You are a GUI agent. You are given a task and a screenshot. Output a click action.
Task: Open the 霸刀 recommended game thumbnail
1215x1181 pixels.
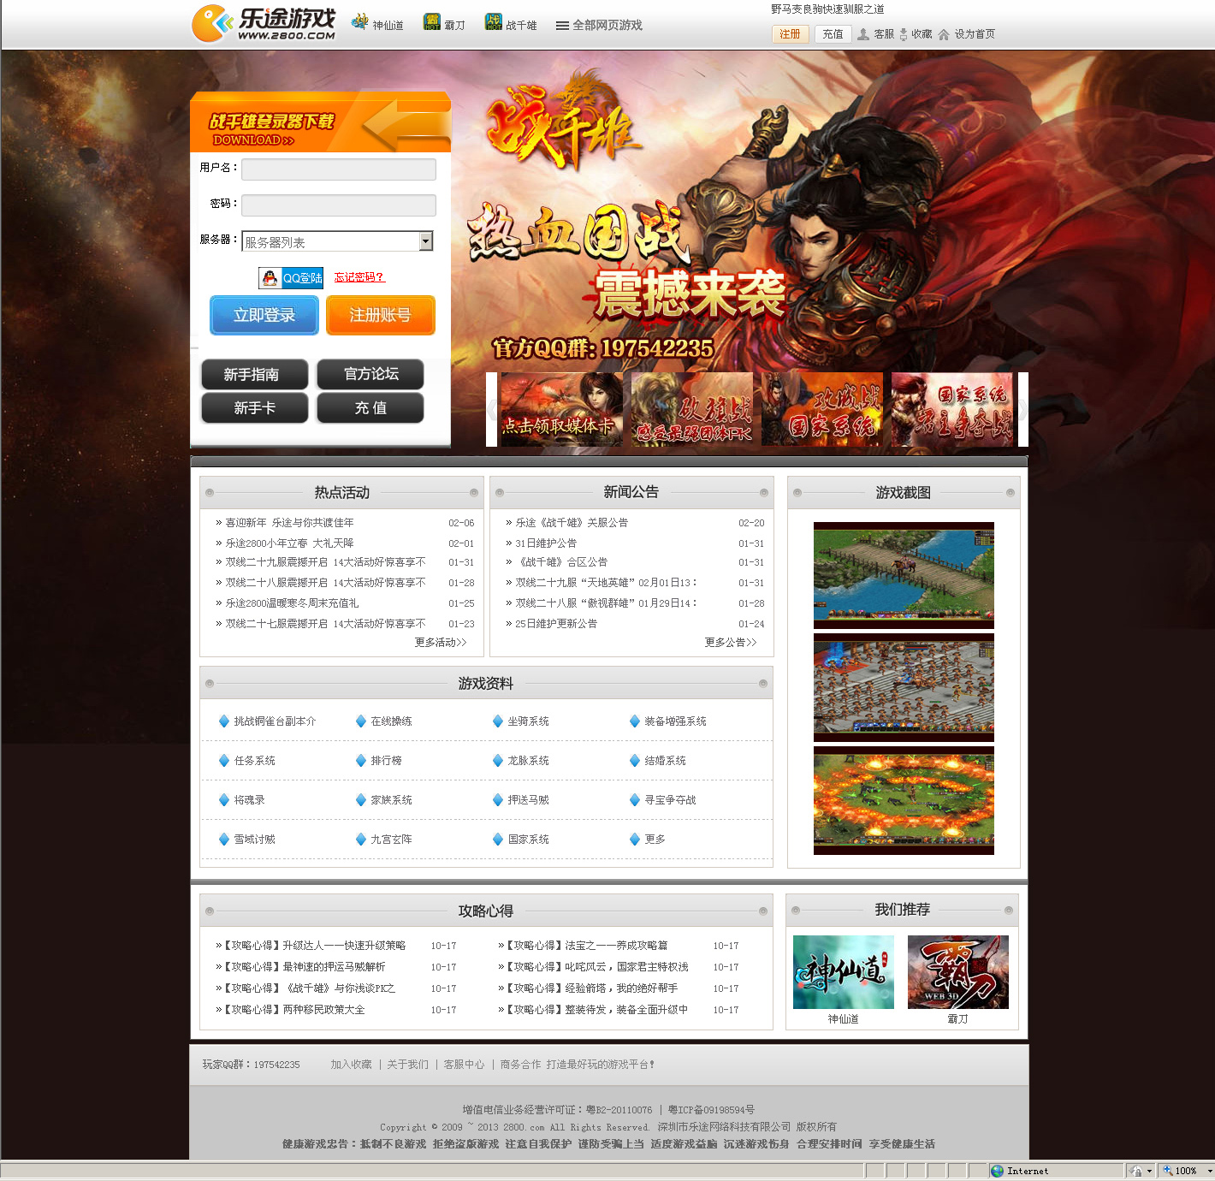coord(958,972)
